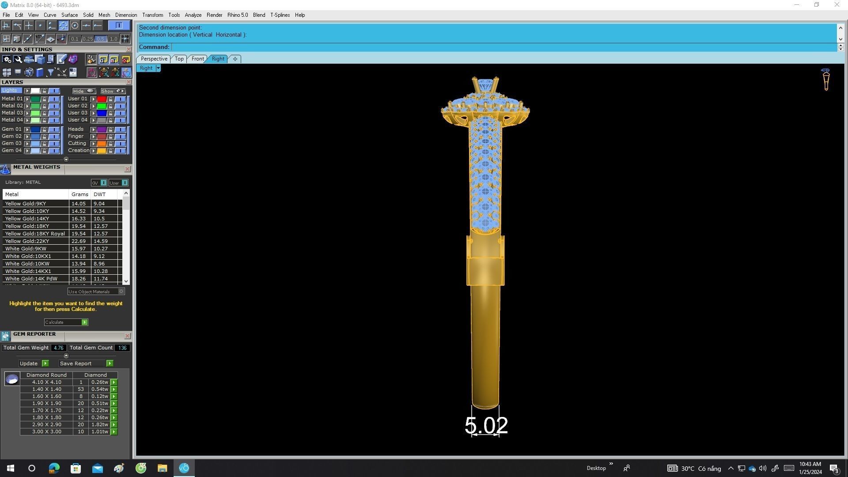Click the blue book library icon

pos(40,72)
